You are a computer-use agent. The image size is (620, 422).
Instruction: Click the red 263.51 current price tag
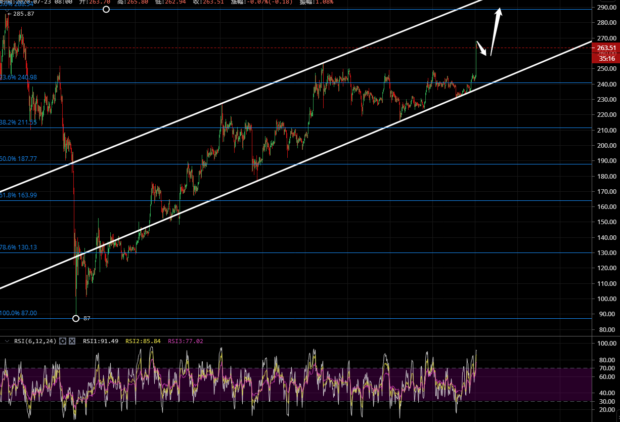(605, 48)
